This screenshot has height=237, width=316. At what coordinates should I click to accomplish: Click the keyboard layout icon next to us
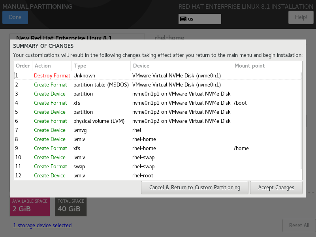coord(183,19)
